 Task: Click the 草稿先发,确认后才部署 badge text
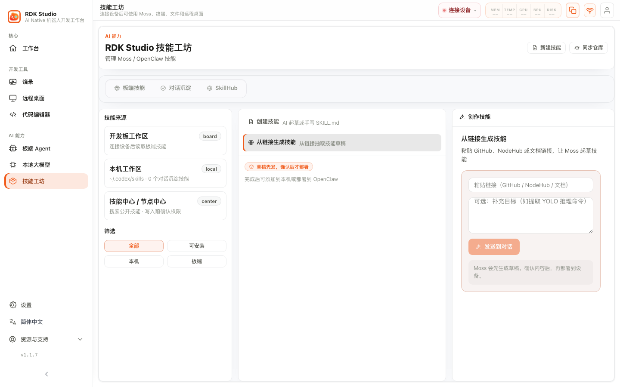click(x=282, y=167)
